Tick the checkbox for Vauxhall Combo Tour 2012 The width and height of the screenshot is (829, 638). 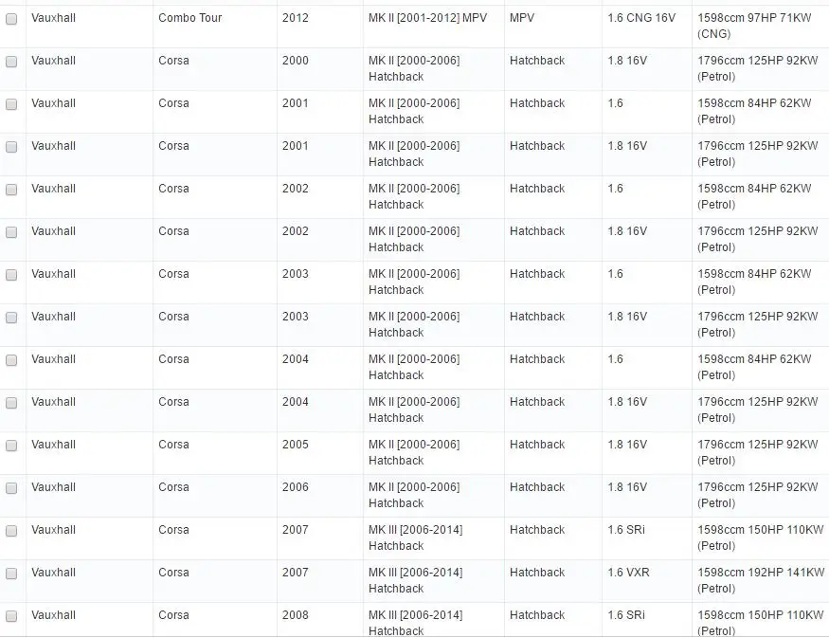pyautogui.click(x=11, y=19)
